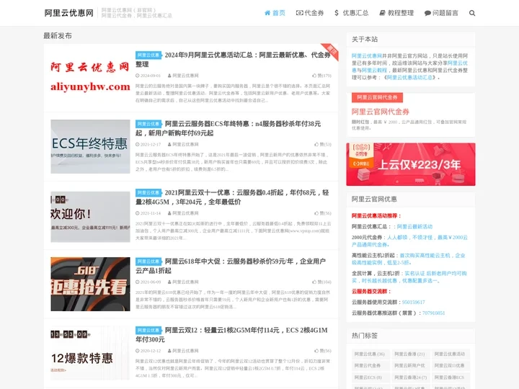Screen dimensions: 519x389
Task: Click the 欢迎你 thumbnail image
Action: click(90, 217)
